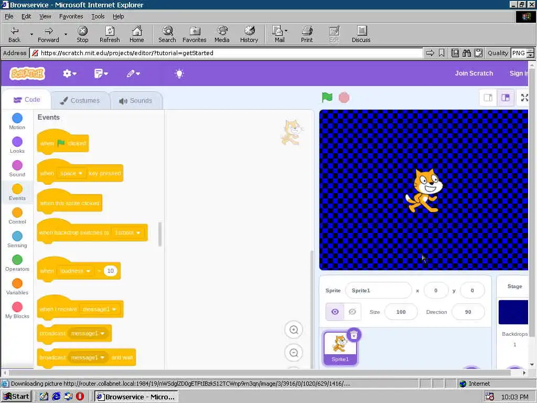Viewport: 537px width, 403px height.
Task: Select the Looks block category
Action: [x=17, y=145]
